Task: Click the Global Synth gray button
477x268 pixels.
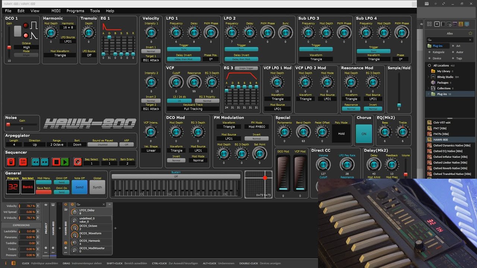Action: coord(97,187)
